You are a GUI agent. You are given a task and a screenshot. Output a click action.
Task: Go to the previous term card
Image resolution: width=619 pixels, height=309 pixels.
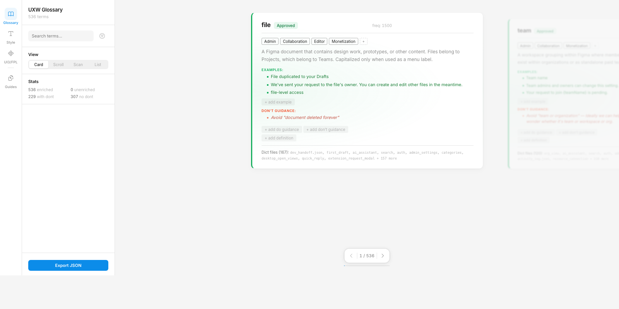[x=351, y=256]
